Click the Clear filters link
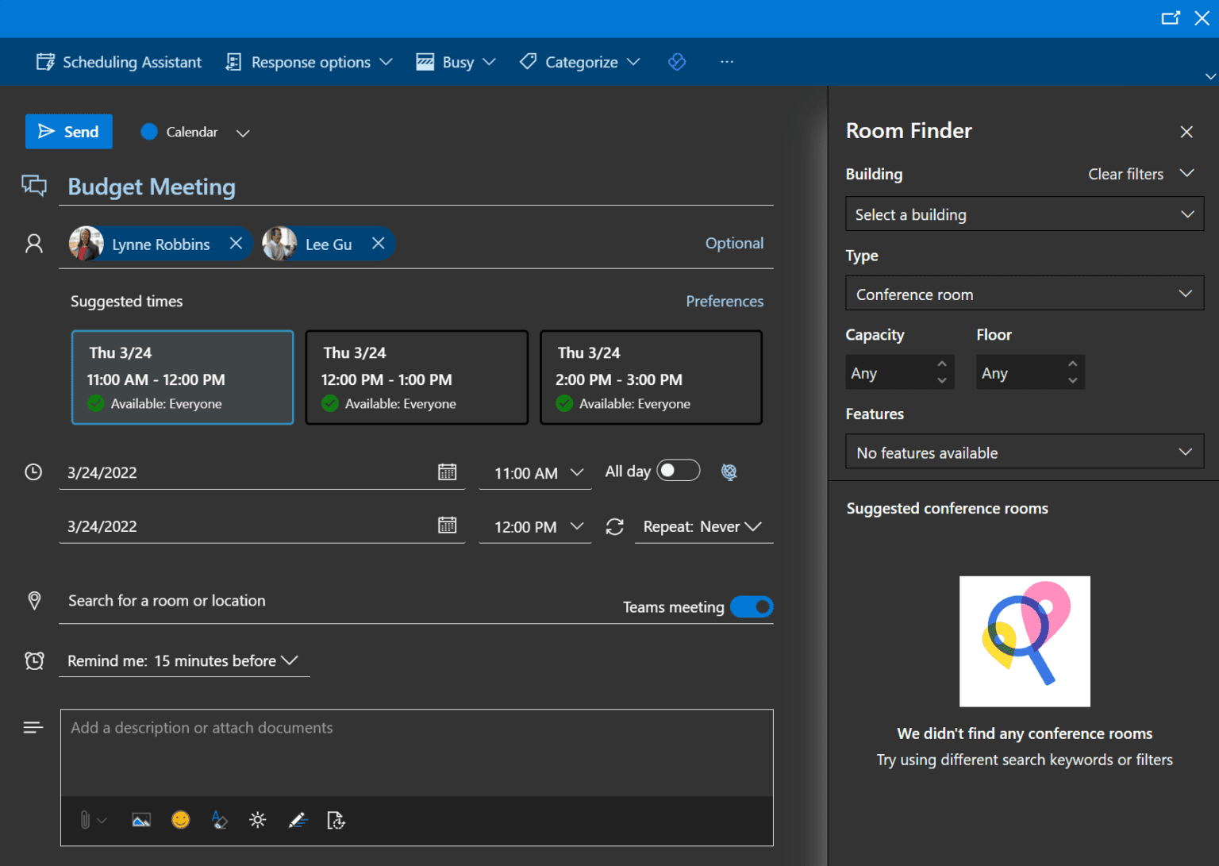The height and width of the screenshot is (866, 1219). [1125, 174]
